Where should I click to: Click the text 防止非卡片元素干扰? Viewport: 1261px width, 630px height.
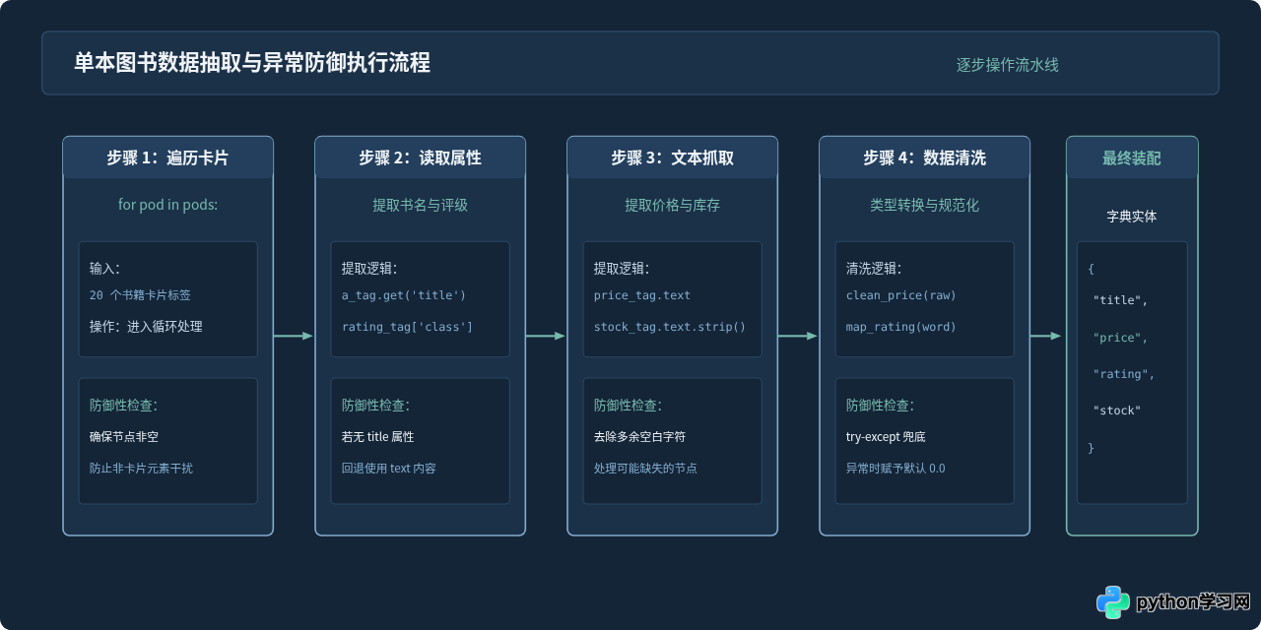[141, 468]
